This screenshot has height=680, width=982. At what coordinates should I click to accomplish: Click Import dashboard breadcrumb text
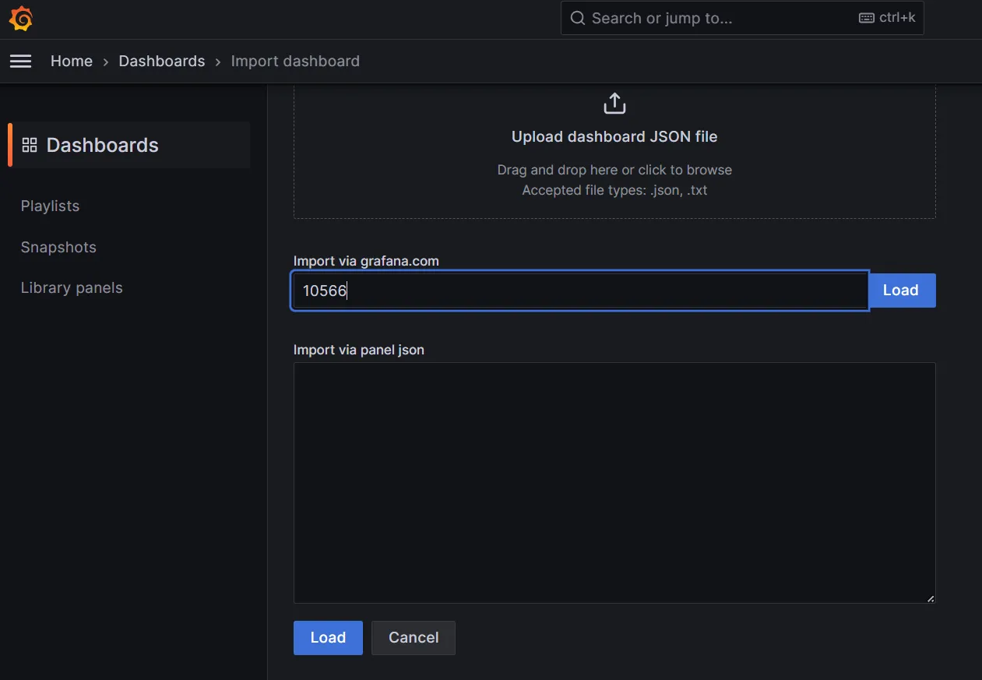pos(295,61)
